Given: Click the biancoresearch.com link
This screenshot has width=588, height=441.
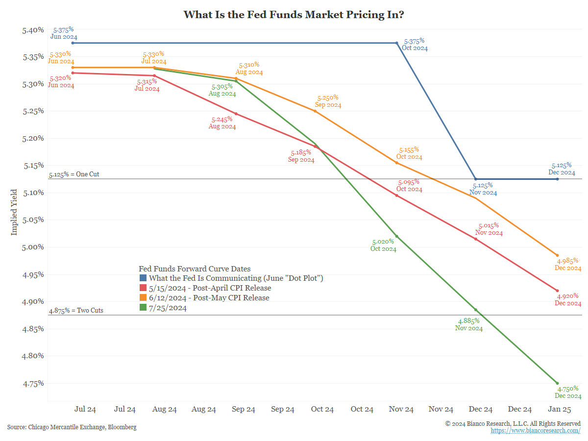Looking at the screenshot, I should click(536, 431).
